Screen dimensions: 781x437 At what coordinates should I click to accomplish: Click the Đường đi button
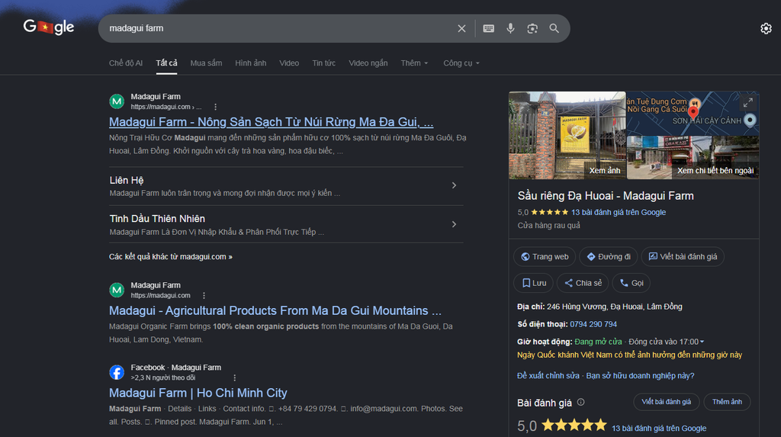click(x=608, y=256)
